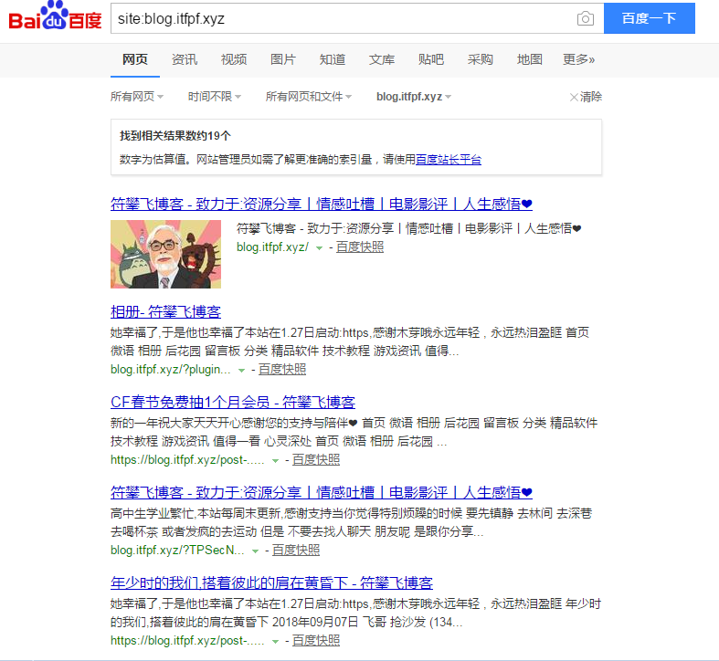Screen dimensions: 719x661
Task: Click the text 找到相关结果数约19个
Action: click(175, 136)
